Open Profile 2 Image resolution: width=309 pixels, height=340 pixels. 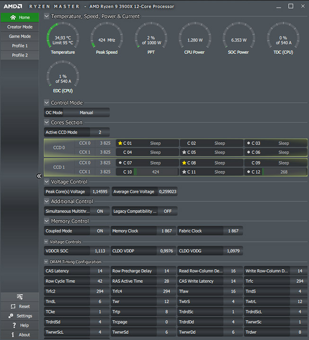pyautogui.click(x=20, y=55)
